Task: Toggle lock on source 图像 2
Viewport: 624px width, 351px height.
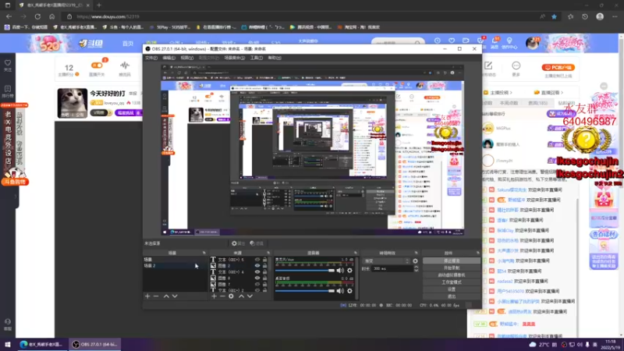Action: point(264,265)
